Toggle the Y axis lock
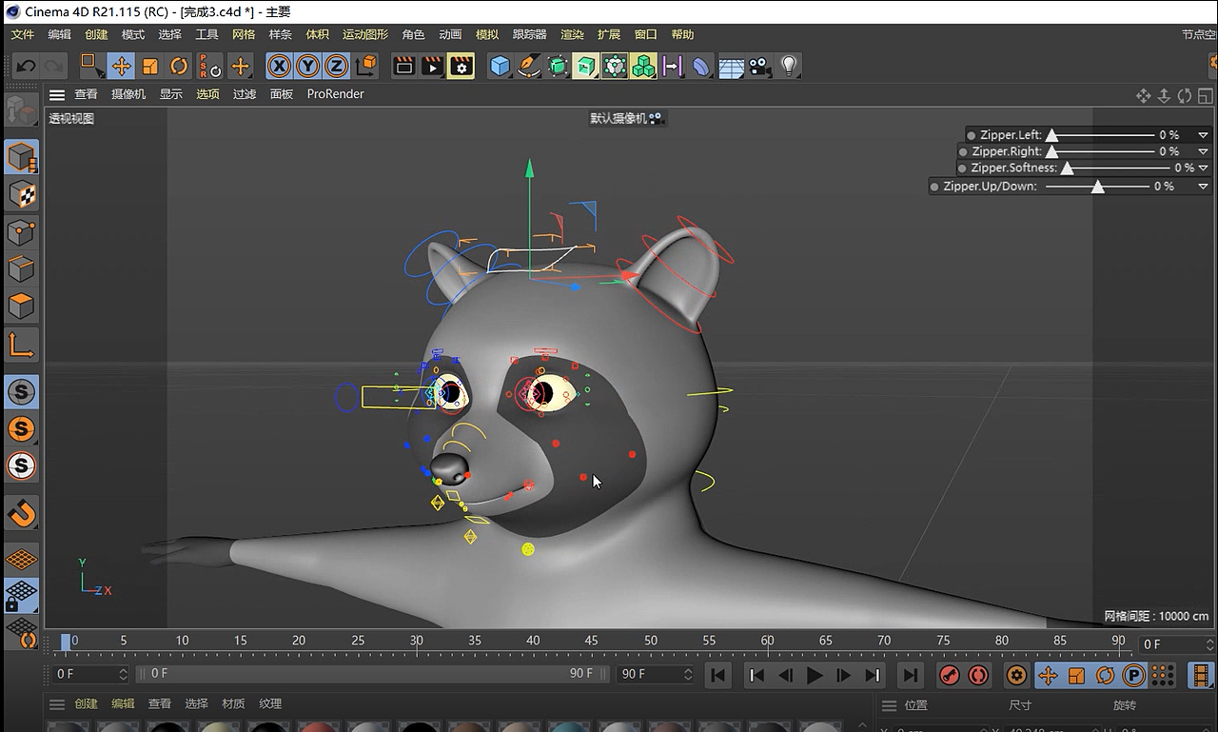 [x=307, y=66]
